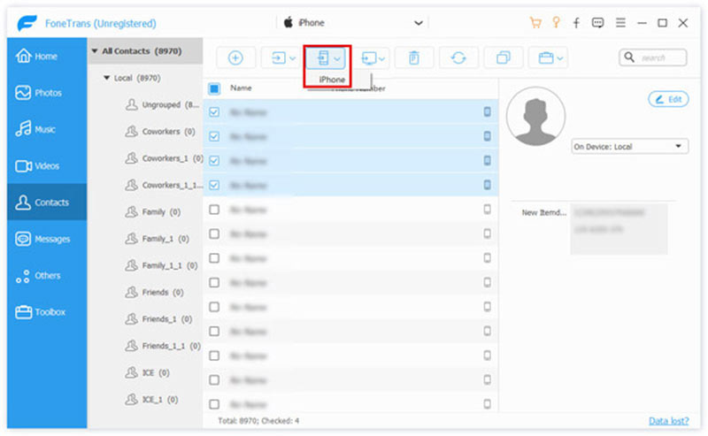This screenshot has width=708, height=436.
Task: Click the refresh contacts icon
Action: (458, 57)
